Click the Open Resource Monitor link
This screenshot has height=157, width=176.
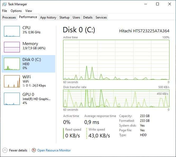(x=54, y=150)
